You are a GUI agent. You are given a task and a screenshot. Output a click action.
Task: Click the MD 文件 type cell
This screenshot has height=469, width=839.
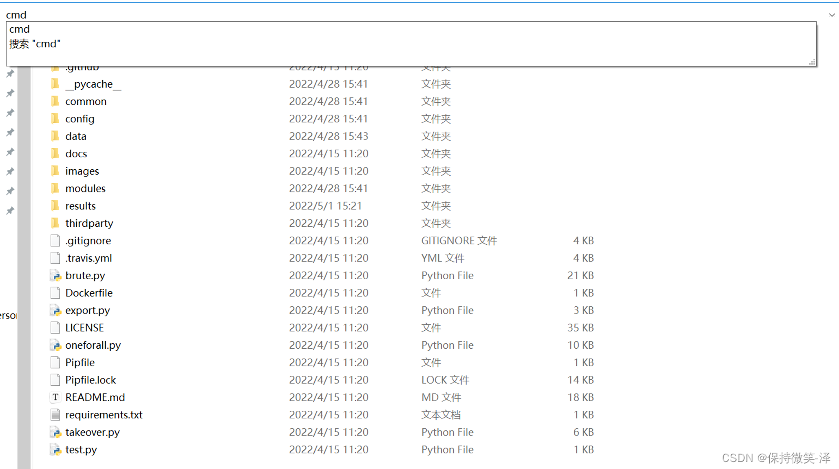[441, 397]
